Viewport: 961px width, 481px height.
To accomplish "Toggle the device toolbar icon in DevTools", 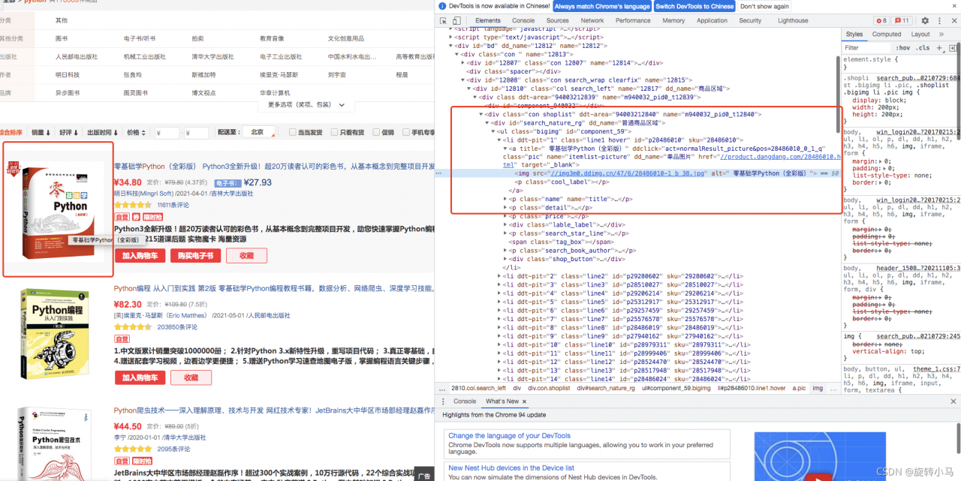I will pos(456,20).
